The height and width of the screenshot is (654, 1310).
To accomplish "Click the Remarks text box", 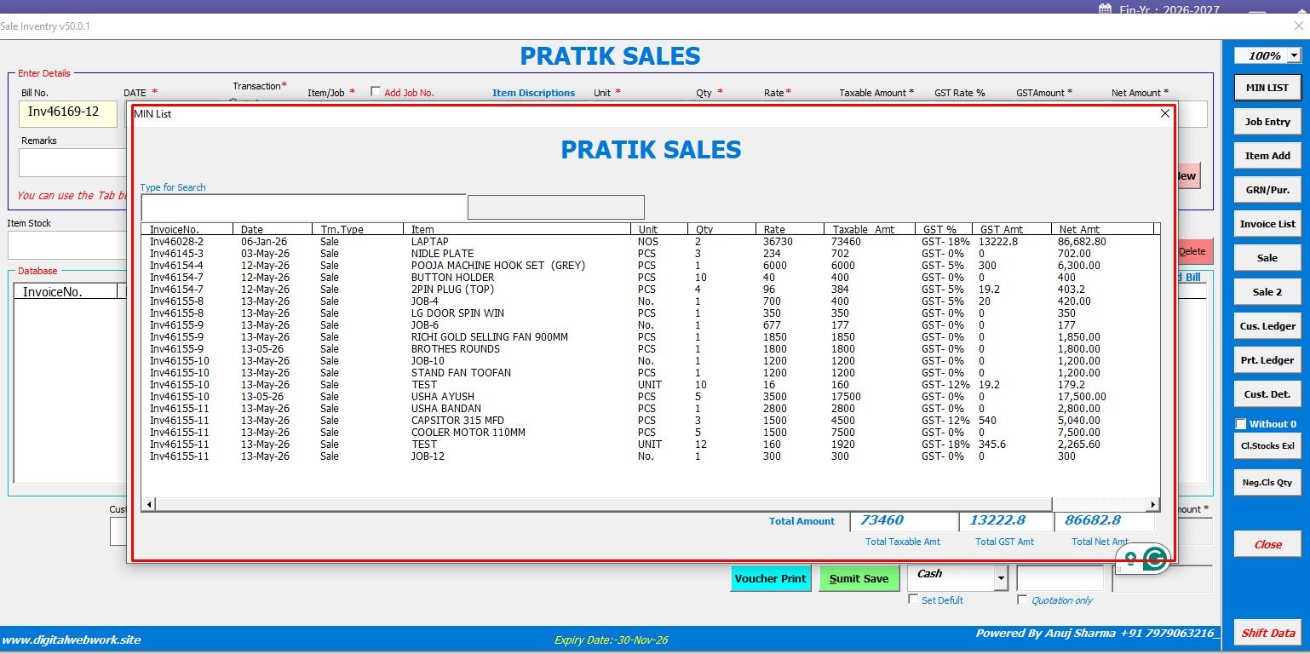I will 72,163.
